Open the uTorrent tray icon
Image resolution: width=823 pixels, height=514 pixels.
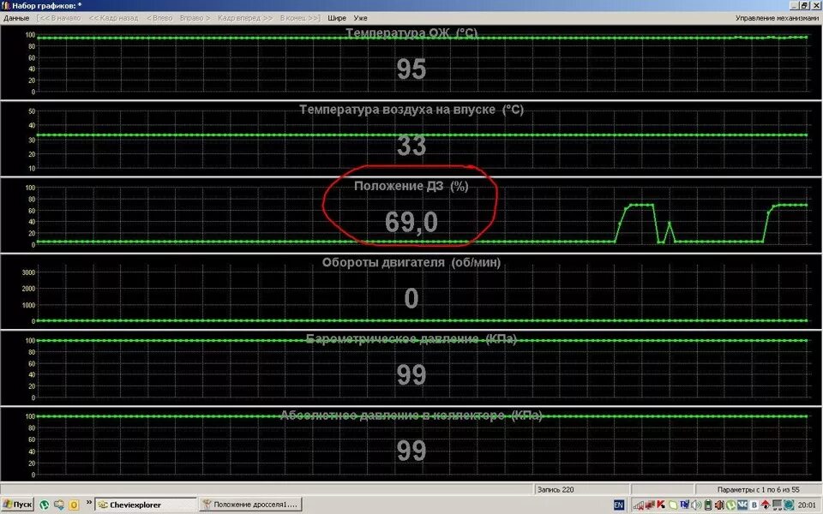(731, 505)
